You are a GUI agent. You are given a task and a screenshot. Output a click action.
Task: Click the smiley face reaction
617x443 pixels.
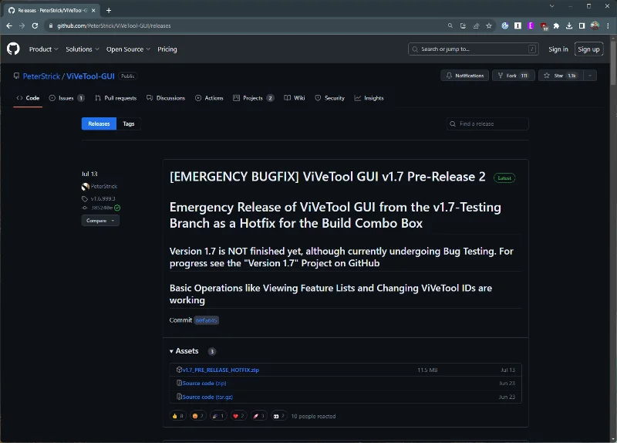tap(197, 416)
